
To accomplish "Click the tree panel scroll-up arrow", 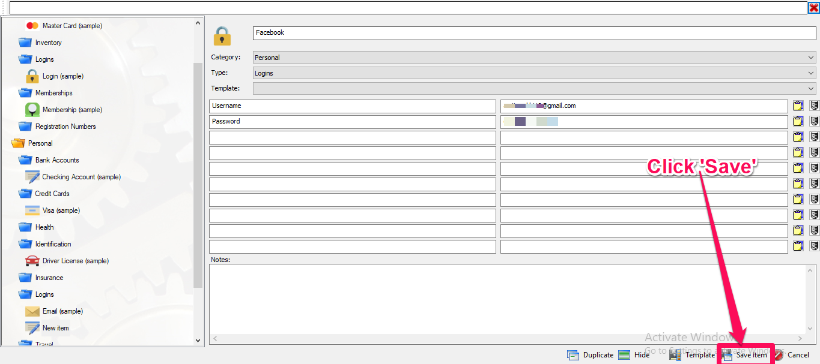I will click(x=198, y=23).
